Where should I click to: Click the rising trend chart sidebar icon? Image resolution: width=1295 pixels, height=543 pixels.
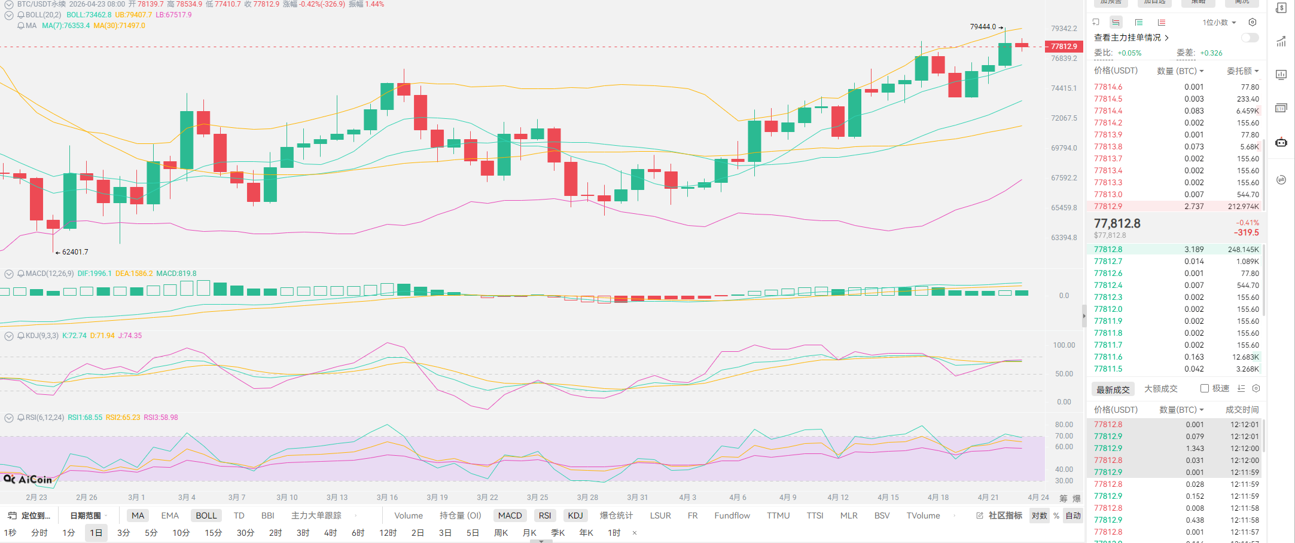[x=1281, y=42]
